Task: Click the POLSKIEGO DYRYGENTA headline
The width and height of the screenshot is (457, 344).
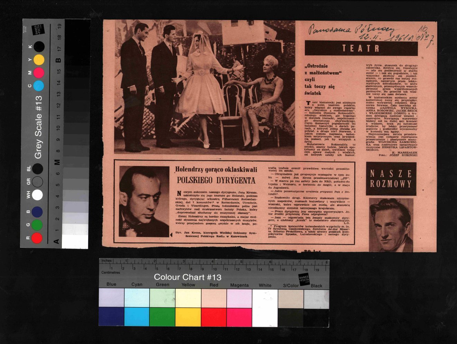Action: pyautogui.click(x=216, y=180)
